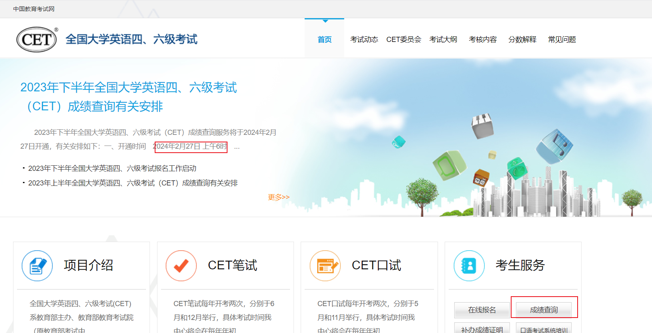The width and height of the screenshot is (652, 333).
Task: Click the CET logo icon
Action: [37, 40]
